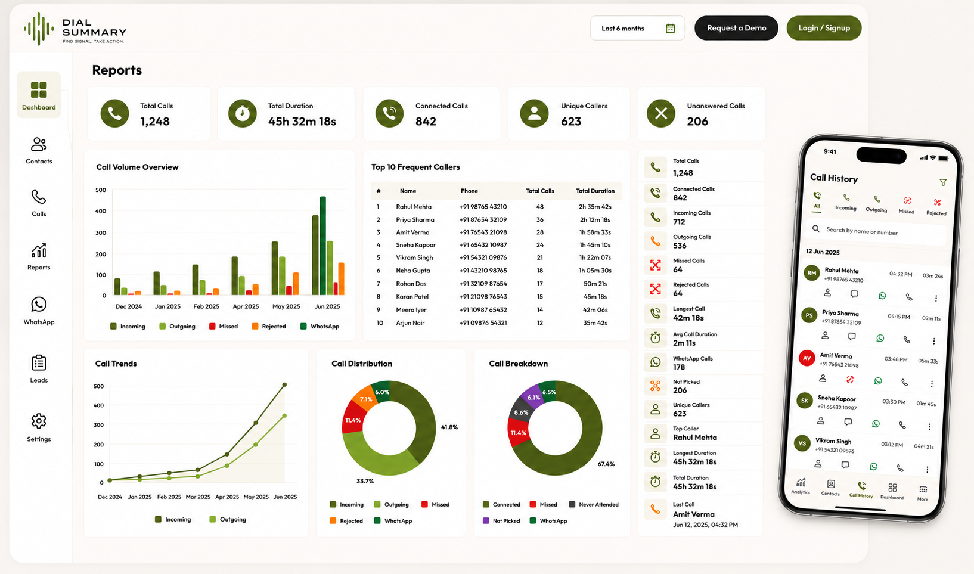The height and width of the screenshot is (574, 974).
Task: Toggle the Rejected legend swatch in Call Distribution
Action: [333, 521]
